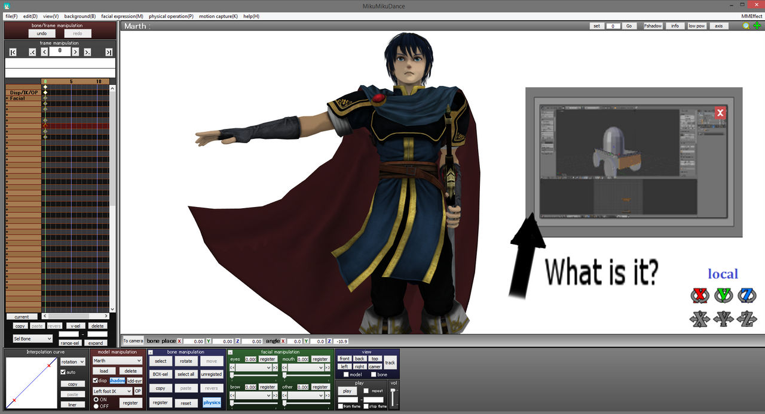Select the IK OFF radio button
Screen dimensions: 765x414
[96, 406]
